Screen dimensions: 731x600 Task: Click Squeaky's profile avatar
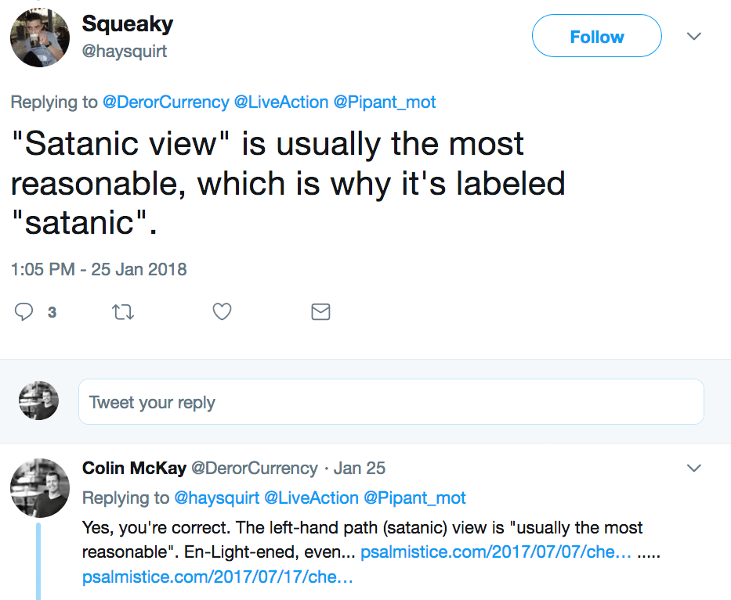click(39, 37)
